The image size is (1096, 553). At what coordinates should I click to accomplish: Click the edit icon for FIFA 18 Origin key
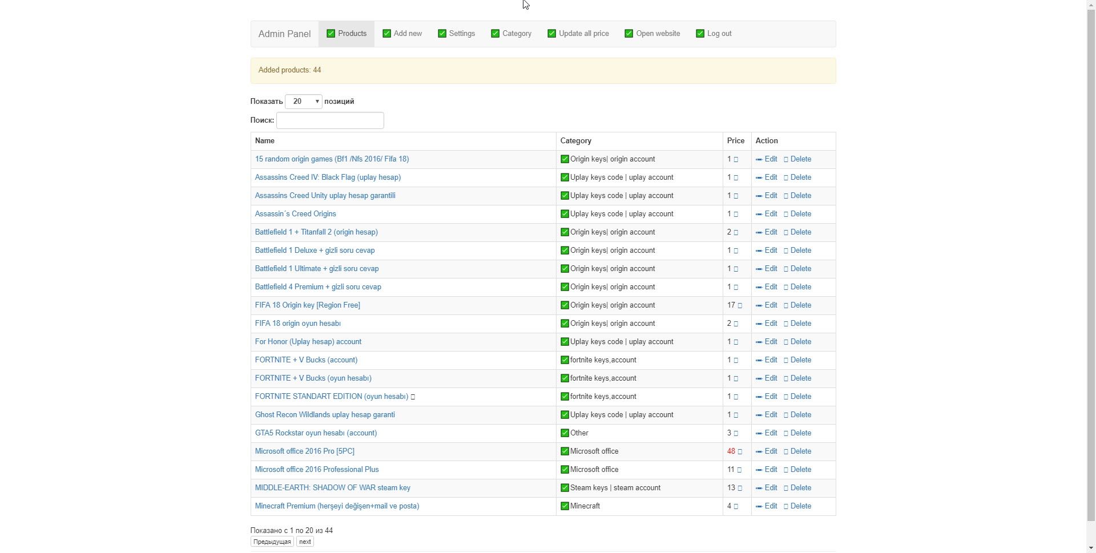(x=759, y=306)
